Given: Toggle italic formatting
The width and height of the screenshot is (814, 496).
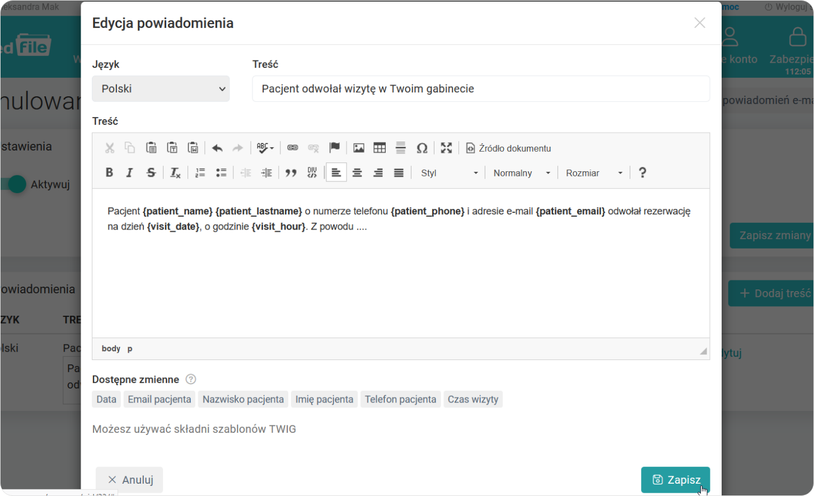Looking at the screenshot, I should [130, 172].
